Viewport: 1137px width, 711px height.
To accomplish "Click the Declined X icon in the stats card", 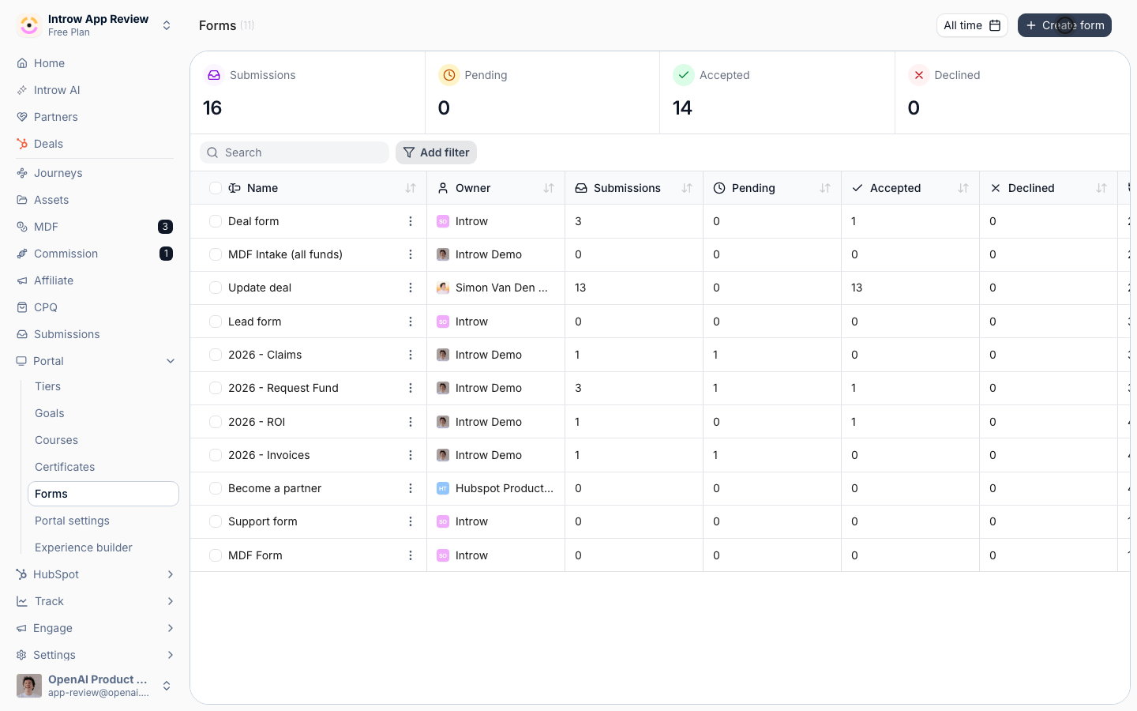I will coord(919,75).
